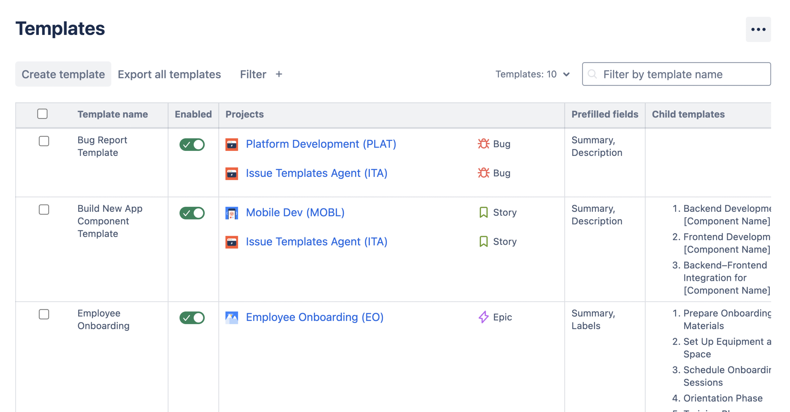
Task: Click the Bug icon in Platform Development row
Action: coord(483,144)
